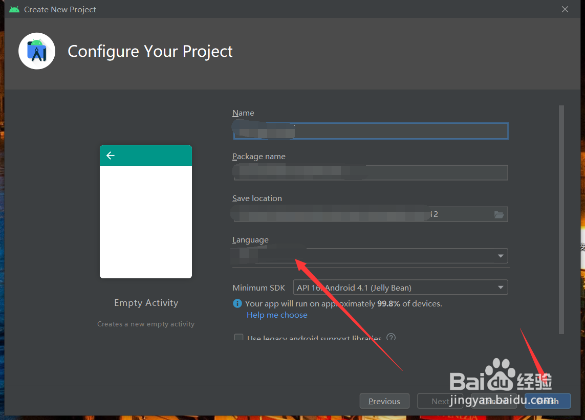Click the 'Minimum SDK' label
The width and height of the screenshot is (585, 420).
click(258, 288)
